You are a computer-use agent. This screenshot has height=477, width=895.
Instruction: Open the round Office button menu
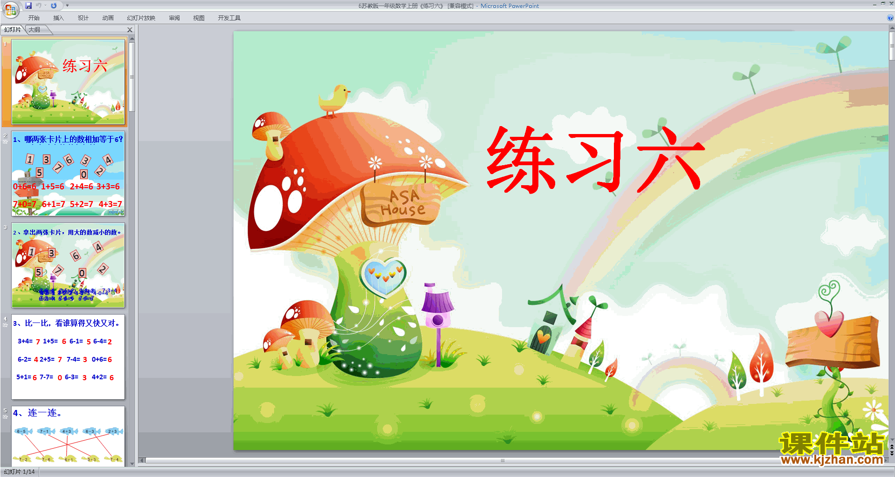pos(11,10)
